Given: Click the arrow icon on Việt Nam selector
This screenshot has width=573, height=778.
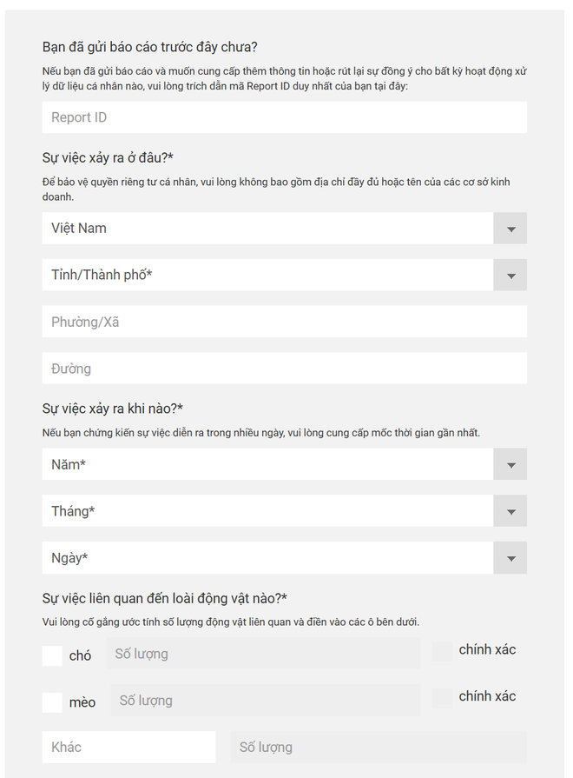Looking at the screenshot, I should [510, 229].
